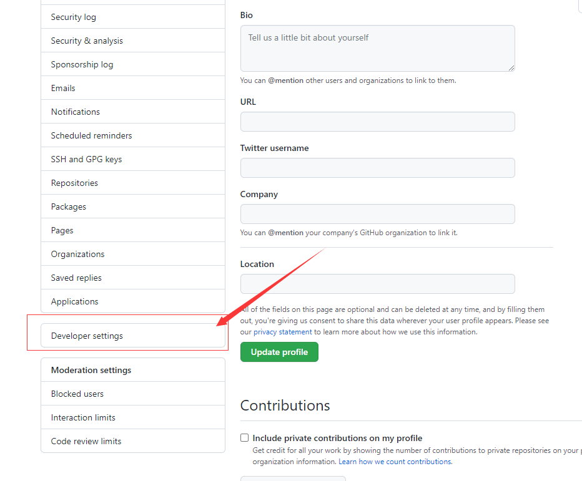Open Blocked users under Moderation settings

coord(77,394)
